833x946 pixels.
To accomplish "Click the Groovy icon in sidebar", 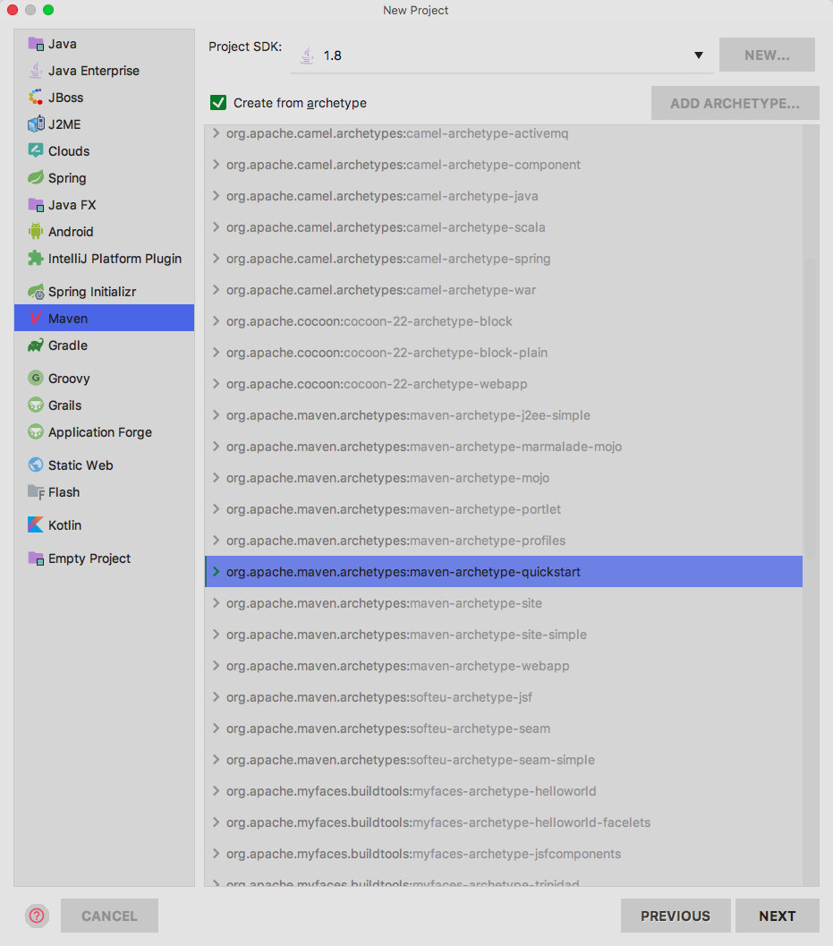I will point(36,379).
